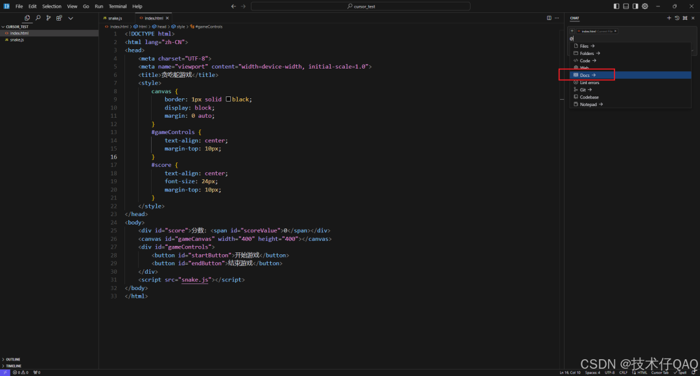Open editor More Actions ellipsis

557,18
